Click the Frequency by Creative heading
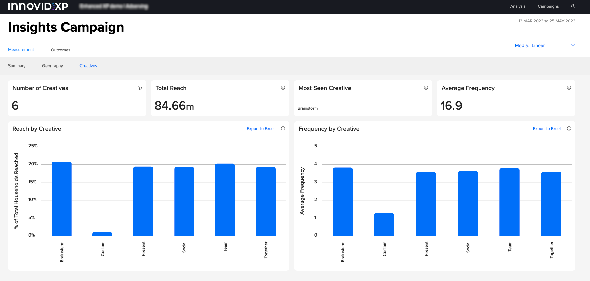The width and height of the screenshot is (590, 281). point(329,129)
